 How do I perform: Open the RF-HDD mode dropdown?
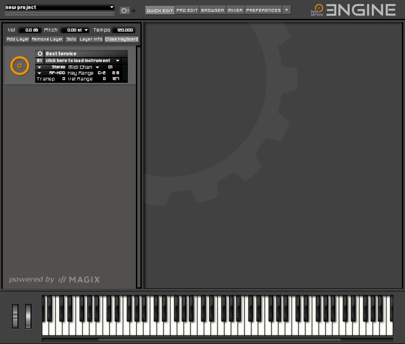(40, 73)
